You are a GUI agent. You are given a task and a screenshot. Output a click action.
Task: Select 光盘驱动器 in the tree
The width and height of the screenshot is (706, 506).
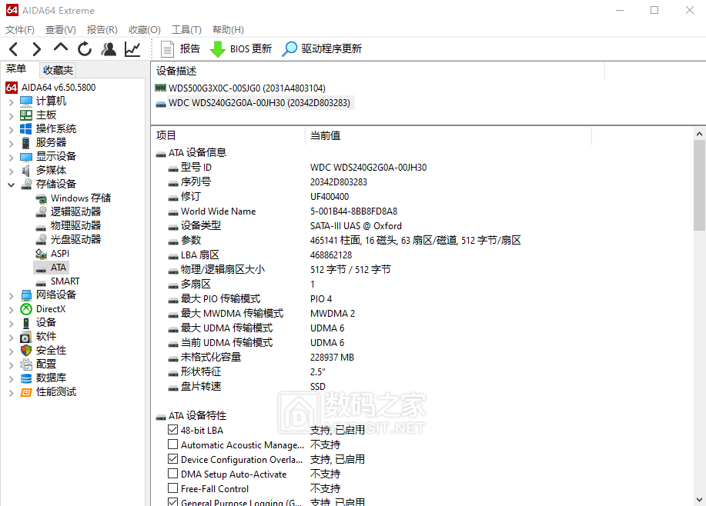pyautogui.click(x=75, y=239)
